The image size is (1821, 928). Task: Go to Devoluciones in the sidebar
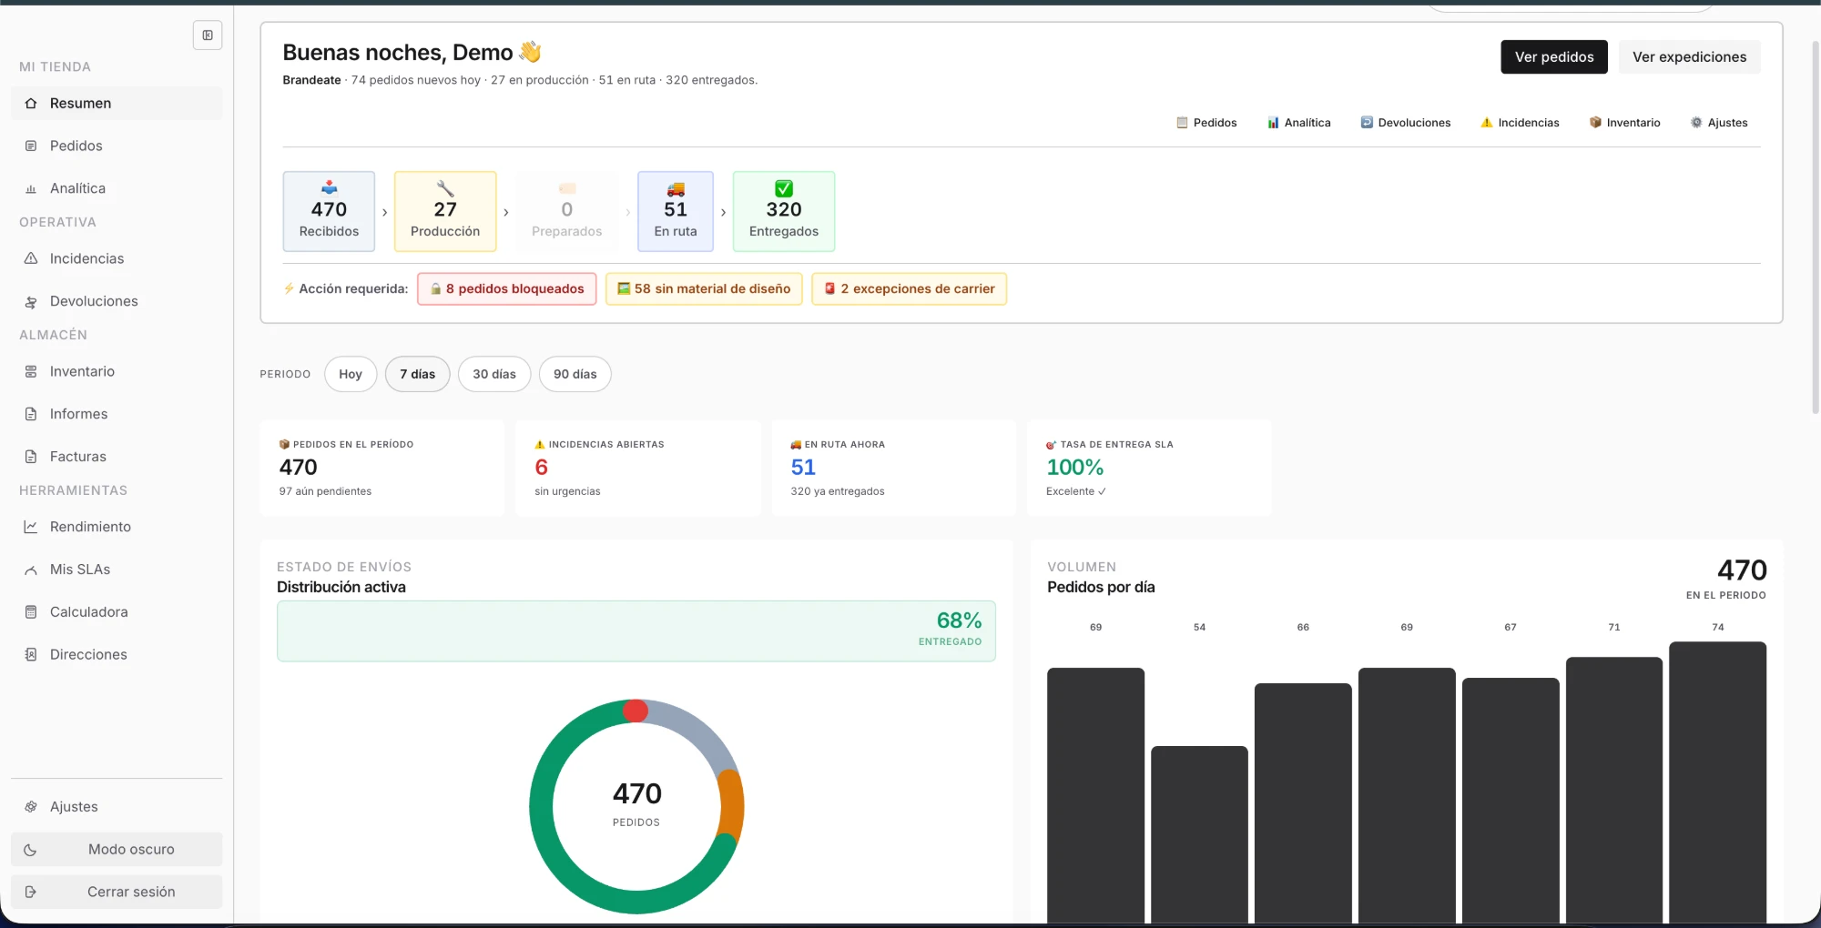point(117,301)
